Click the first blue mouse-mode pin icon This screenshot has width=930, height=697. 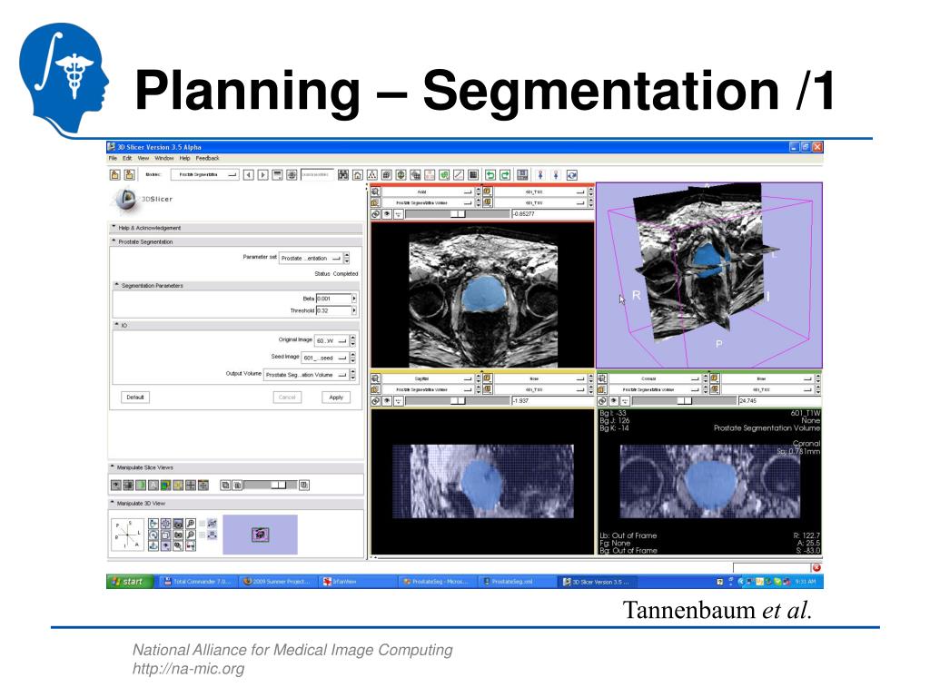(x=541, y=175)
